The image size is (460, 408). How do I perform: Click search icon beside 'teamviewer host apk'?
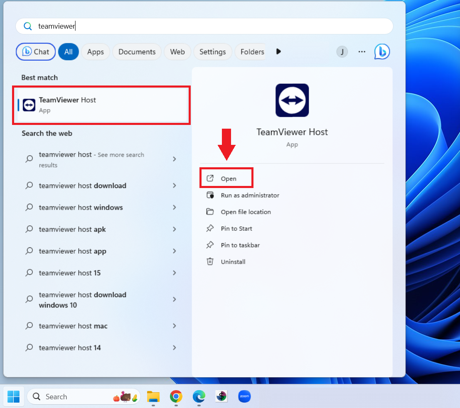[29, 229]
